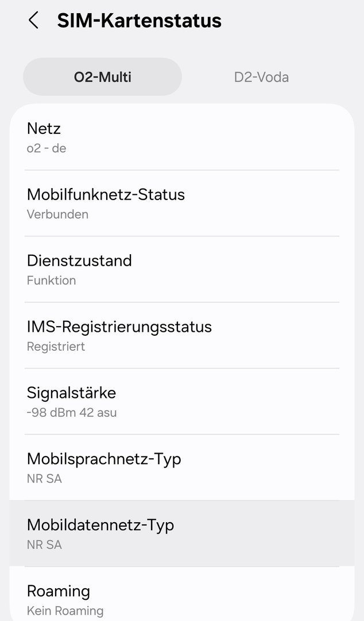This screenshot has height=621, width=364.
Task: Select the O2-Multi SIM tab
Action: tap(102, 76)
